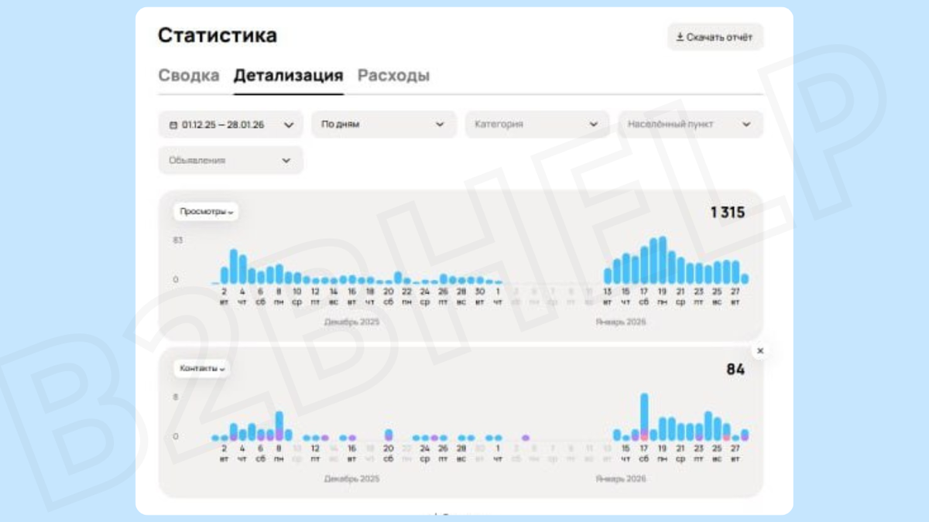Open the Расходы tab
The height and width of the screenshot is (522, 929).
tap(393, 76)
